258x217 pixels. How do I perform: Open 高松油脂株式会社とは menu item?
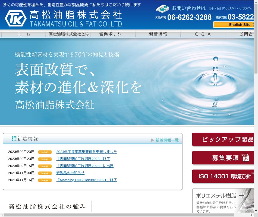[69, 34]
